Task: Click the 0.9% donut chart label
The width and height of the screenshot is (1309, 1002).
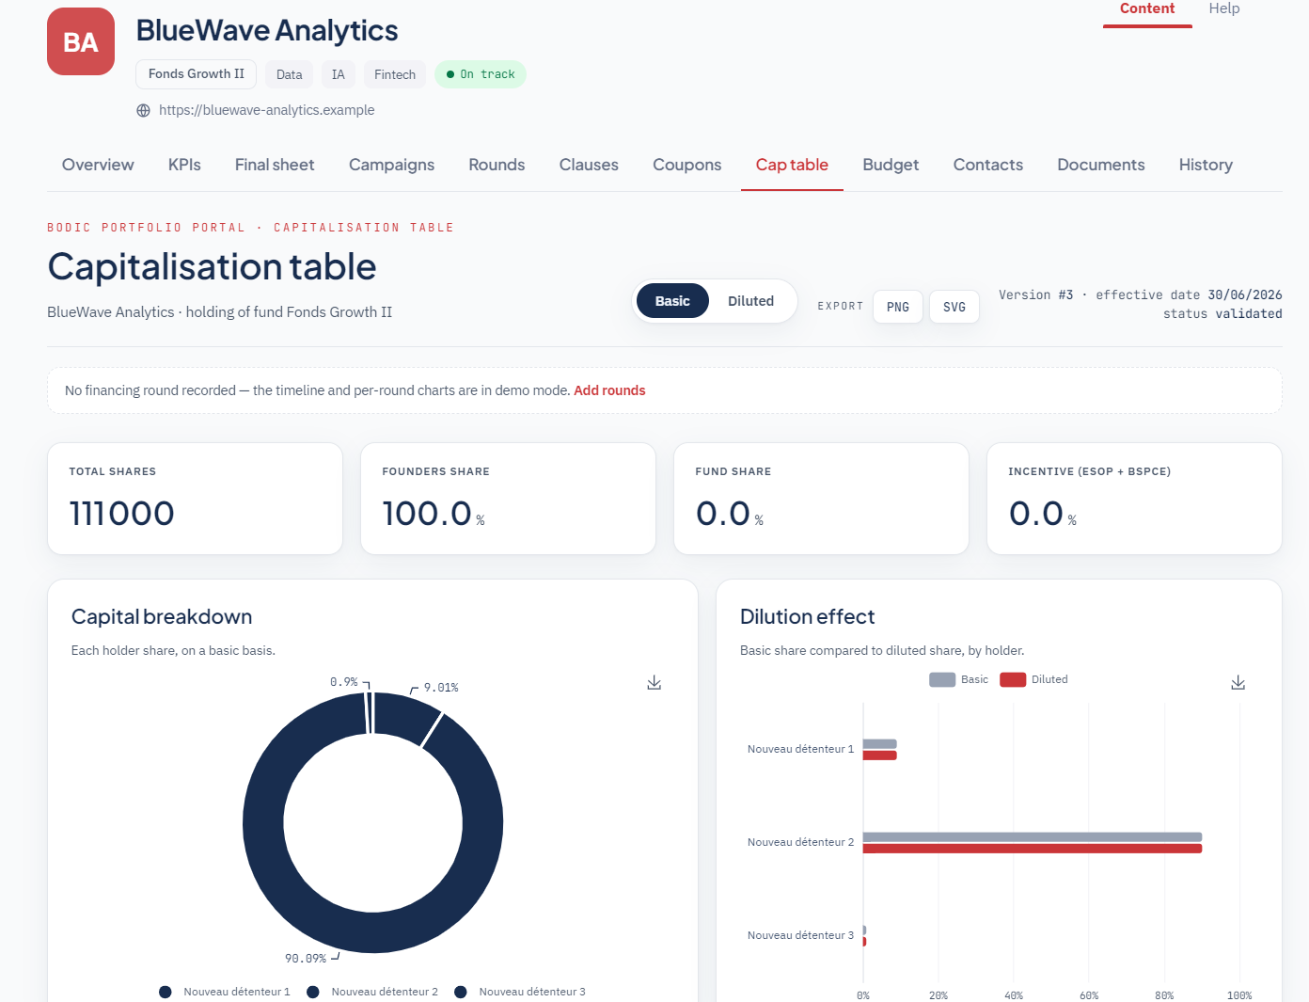Action: click(344, 682)
